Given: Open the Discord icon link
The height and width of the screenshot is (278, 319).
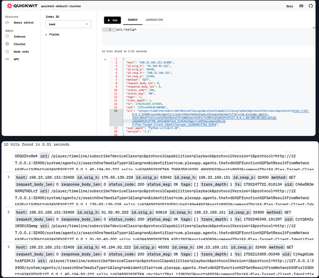Looking at the screenshot, I should 301,6.
